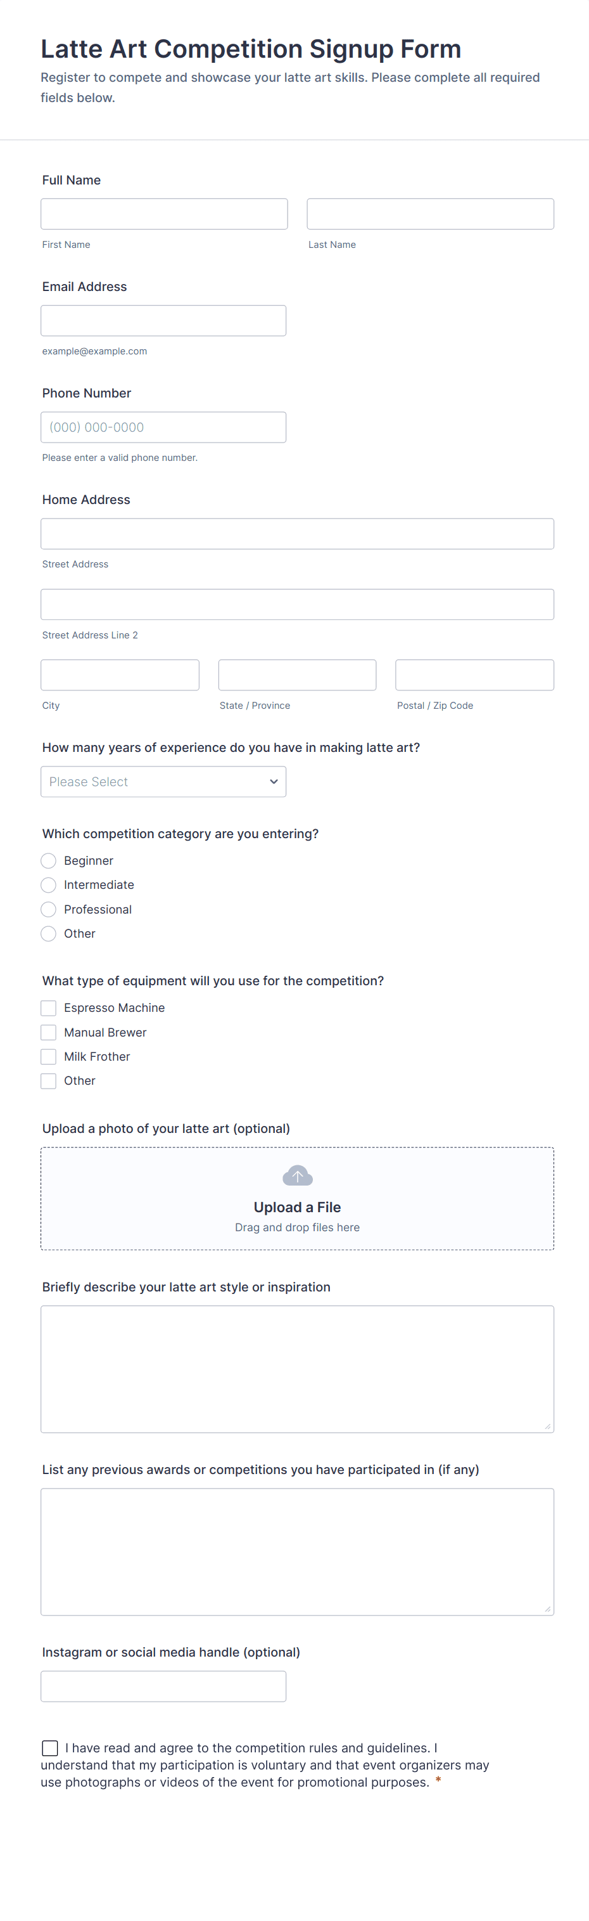
Task: Click the cloud upload icon
Action: [x=297, y=1175]
